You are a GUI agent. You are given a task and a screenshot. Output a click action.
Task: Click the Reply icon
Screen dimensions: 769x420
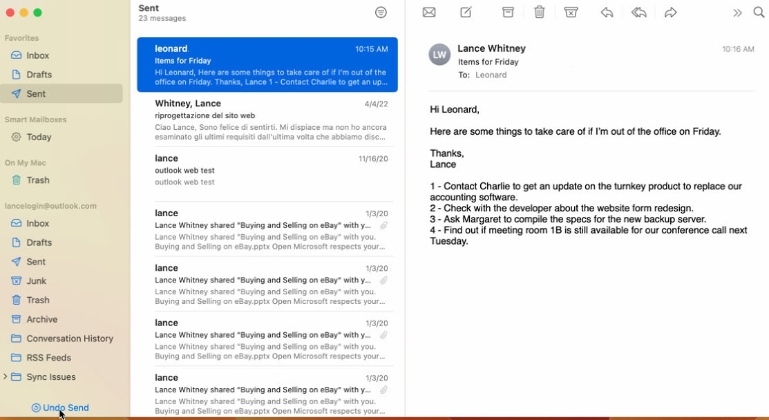[x=607, y=12]
